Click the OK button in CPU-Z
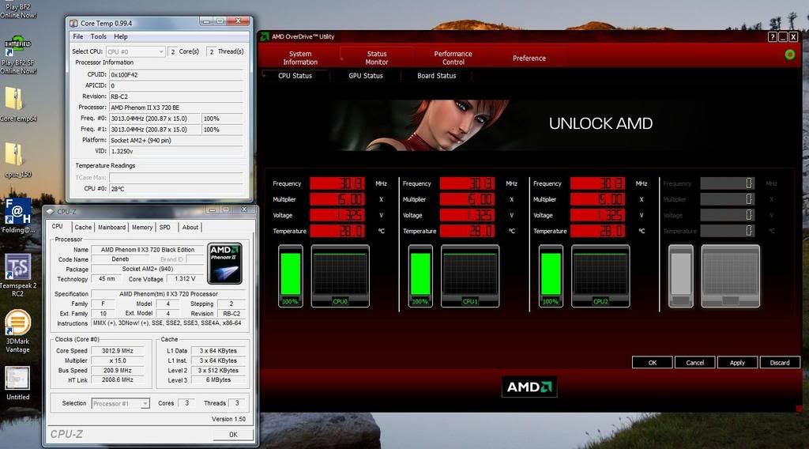809x449 pixels. click(x=233, y=435)
